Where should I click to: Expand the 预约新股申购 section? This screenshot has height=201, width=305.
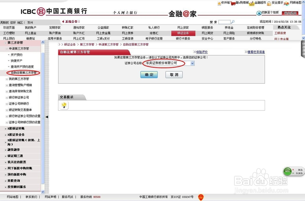point(5,175)
